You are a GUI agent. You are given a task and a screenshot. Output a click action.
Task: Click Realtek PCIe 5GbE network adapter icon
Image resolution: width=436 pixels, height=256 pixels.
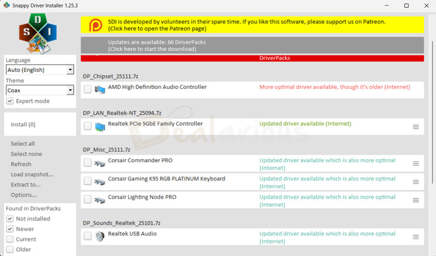click(x=100, y=126)
